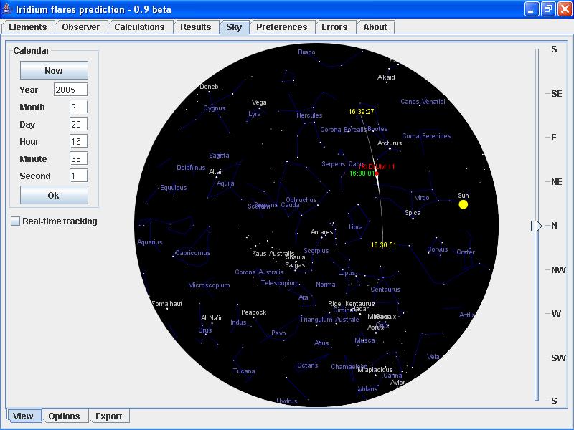Click the Ophiuchus constellation label
This screenshot has height=430, width=574.
[301, 200]
